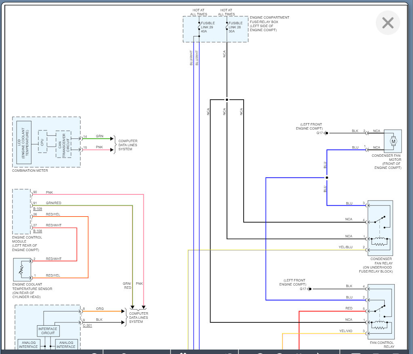Click the CPU block in combination meter
The image size is (413, 354).
point(42,141)
